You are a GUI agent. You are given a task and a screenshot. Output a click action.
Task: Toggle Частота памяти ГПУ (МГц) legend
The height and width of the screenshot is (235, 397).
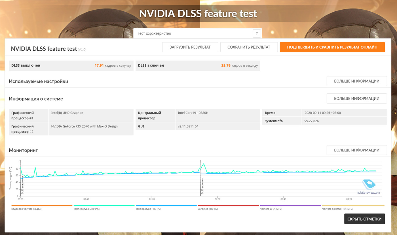pos(353,208)
